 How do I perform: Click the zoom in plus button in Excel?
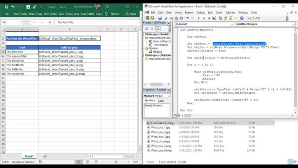point(129,162)
